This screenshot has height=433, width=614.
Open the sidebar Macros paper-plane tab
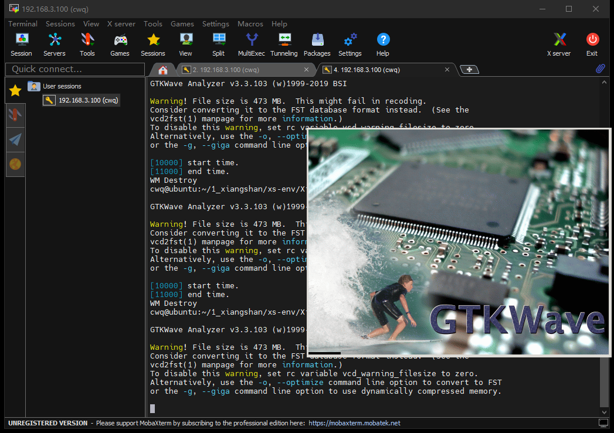[15, 139]
